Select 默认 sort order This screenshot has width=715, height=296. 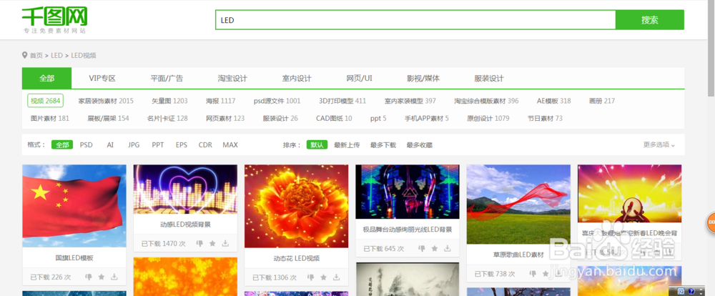tap(317, 145)
